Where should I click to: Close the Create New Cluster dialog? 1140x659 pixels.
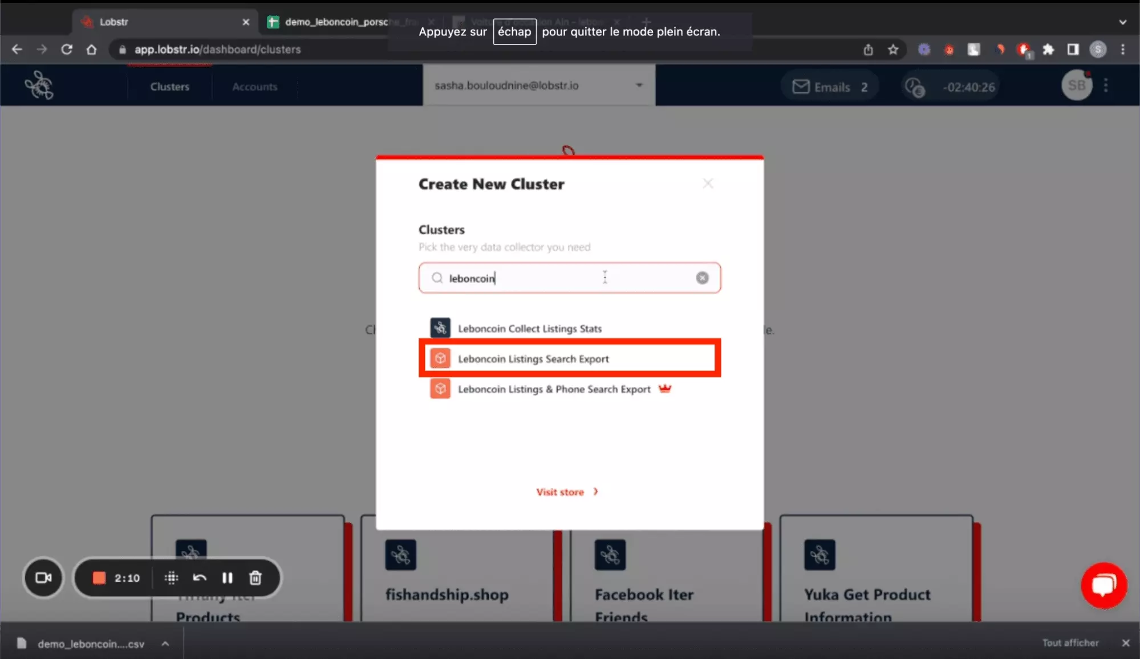708,184
